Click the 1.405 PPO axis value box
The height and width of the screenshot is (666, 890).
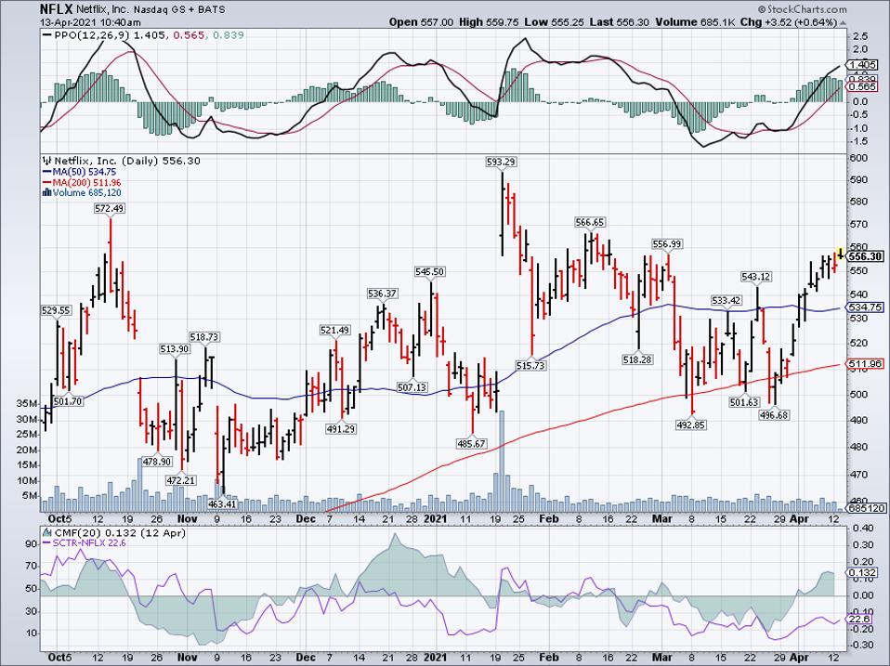click(x=861, y=65)
